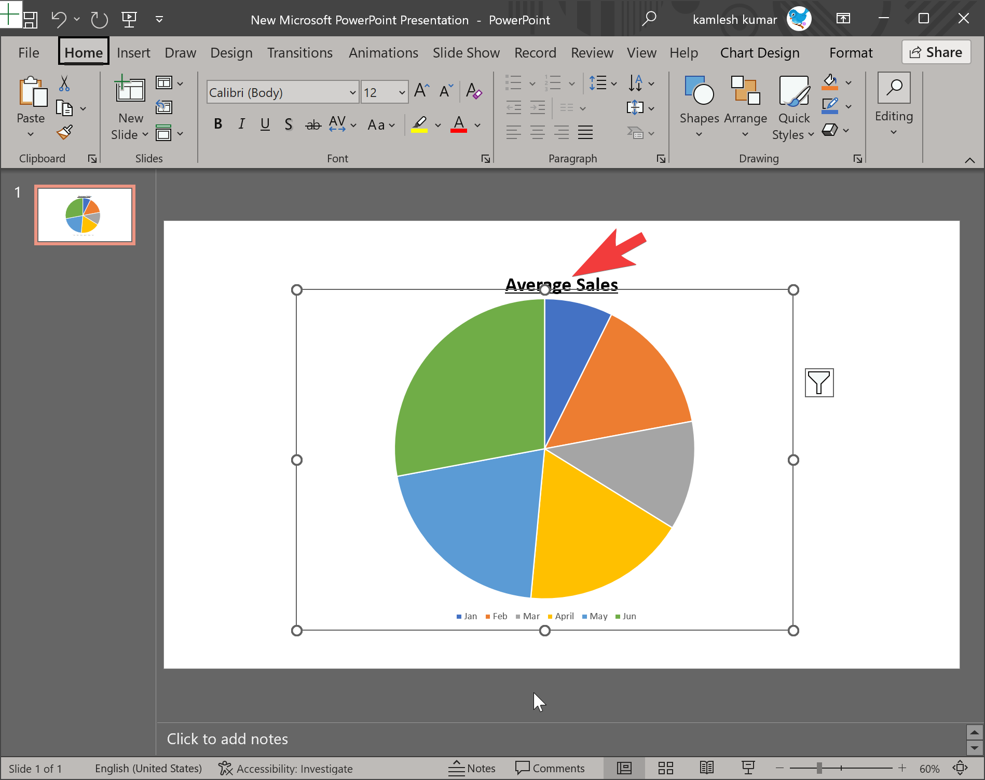
Task: Click the Cut scissors icon
Action: [x=64, y=83]
